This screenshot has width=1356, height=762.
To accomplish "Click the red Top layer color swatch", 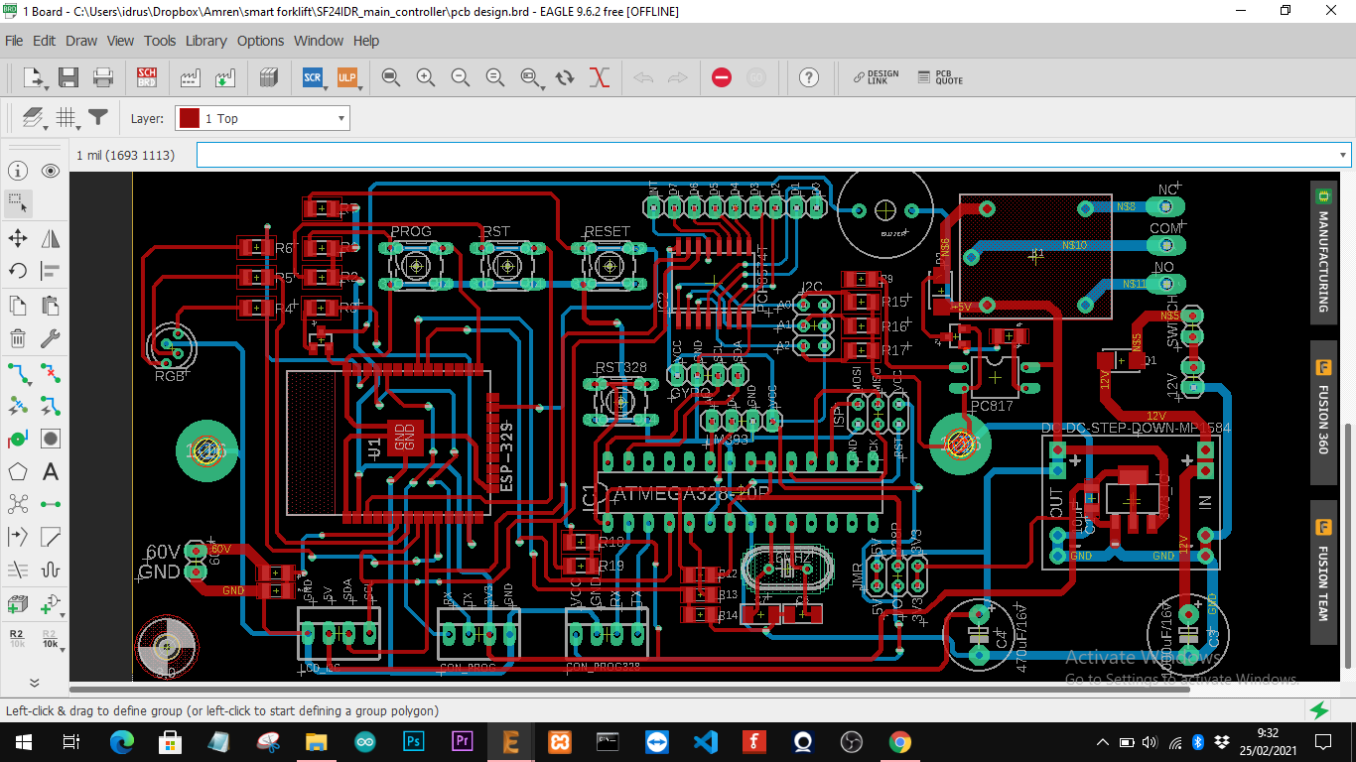I will pos(189,118).
